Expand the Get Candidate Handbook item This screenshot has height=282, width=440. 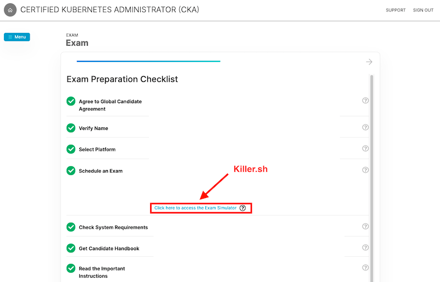pyautogui.click(x=109, y=249)
